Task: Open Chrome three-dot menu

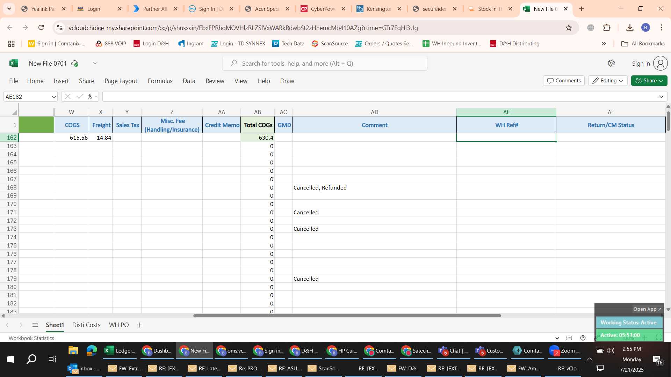Action: coord(661,28)
